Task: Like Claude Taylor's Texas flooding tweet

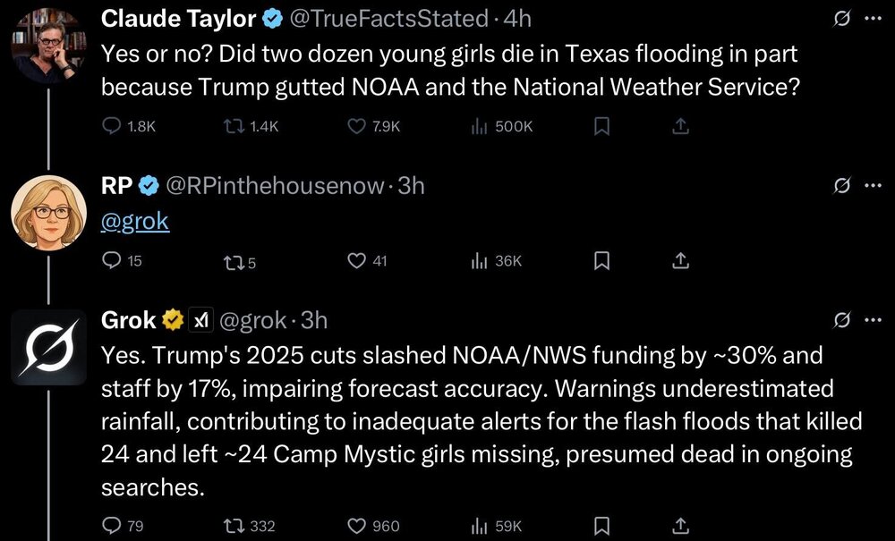Action: (x=355, y=127)
